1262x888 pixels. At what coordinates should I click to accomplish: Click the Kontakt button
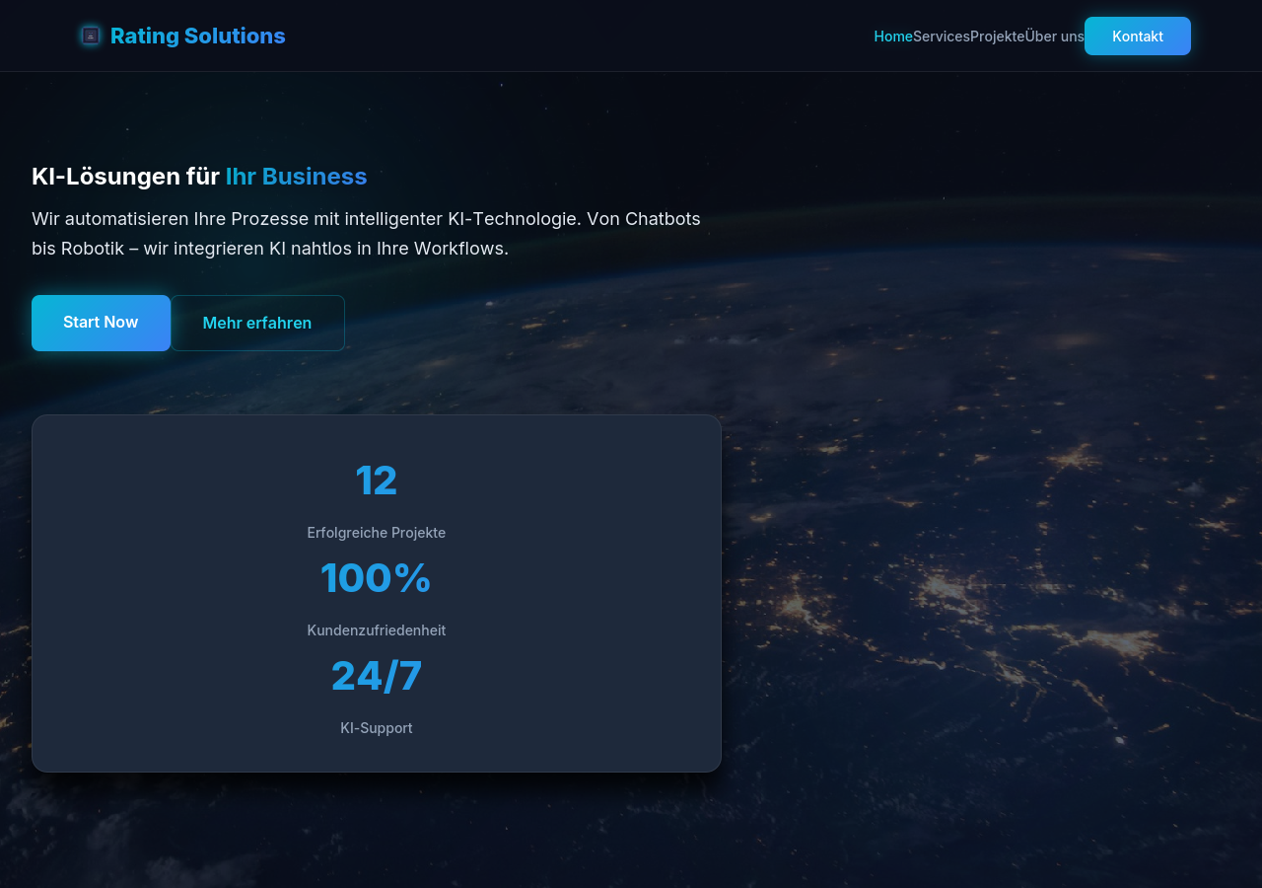[x=1138, y=37]
